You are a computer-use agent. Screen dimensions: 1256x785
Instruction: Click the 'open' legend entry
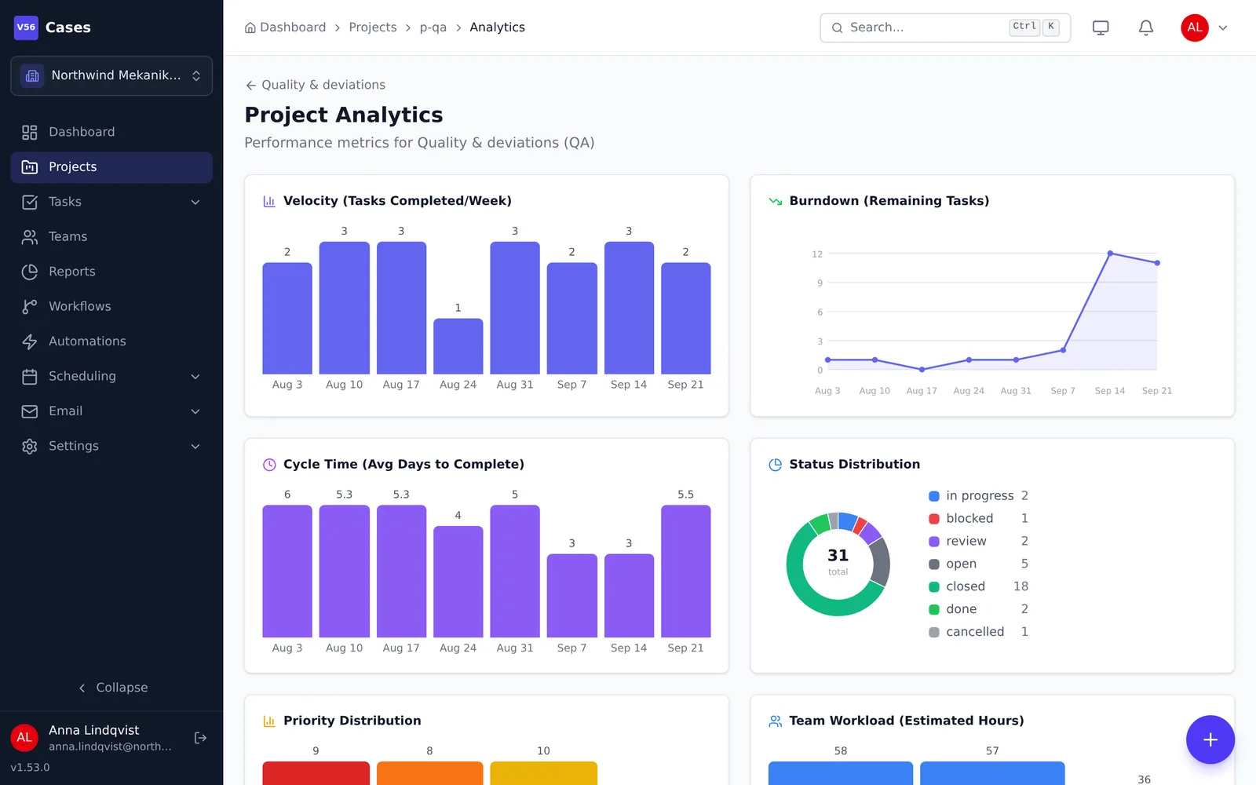pyautogui.click(x=978, y=564)
